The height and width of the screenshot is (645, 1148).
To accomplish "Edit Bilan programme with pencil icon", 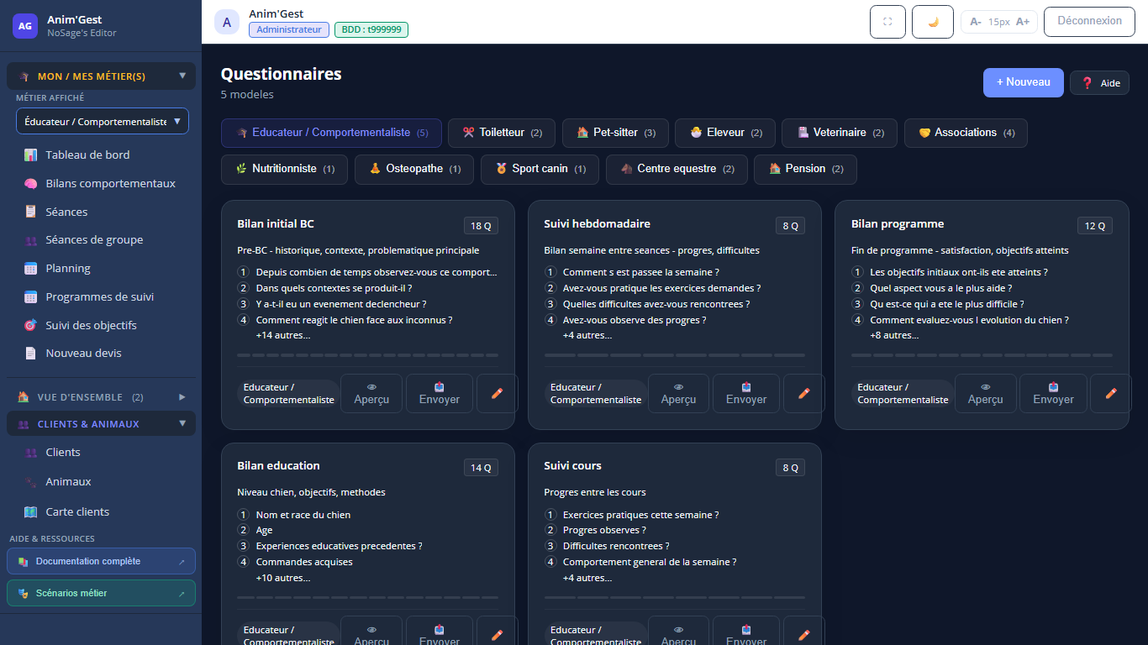I will pos(1111,393).
